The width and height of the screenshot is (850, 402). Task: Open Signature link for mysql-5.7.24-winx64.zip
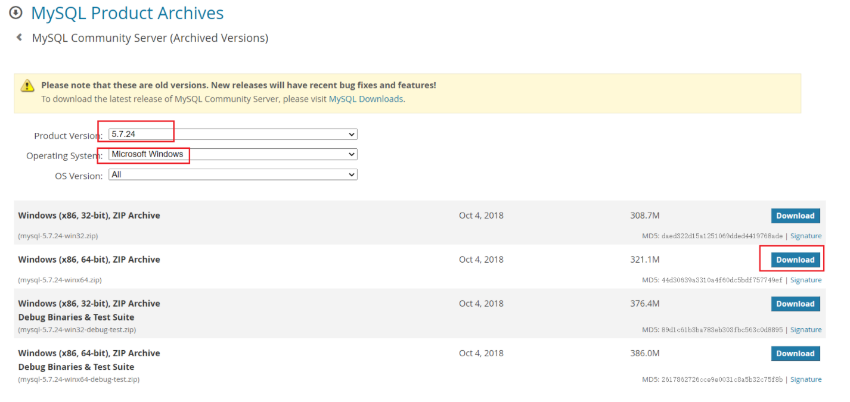click(x=806, y=280)
